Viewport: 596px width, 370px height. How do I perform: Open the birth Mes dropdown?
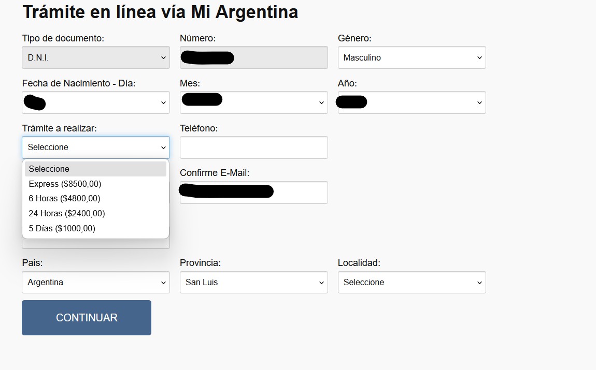(254, 102)
